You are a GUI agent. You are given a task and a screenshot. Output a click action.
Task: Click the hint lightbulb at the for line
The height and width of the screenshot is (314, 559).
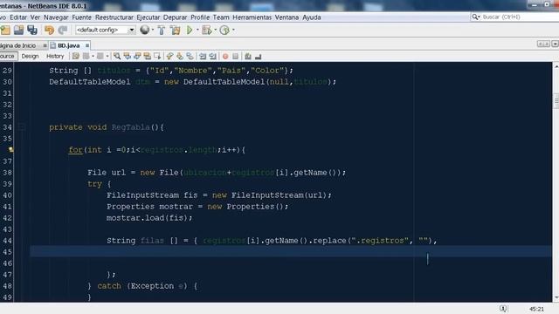click(x=11, y=149)
